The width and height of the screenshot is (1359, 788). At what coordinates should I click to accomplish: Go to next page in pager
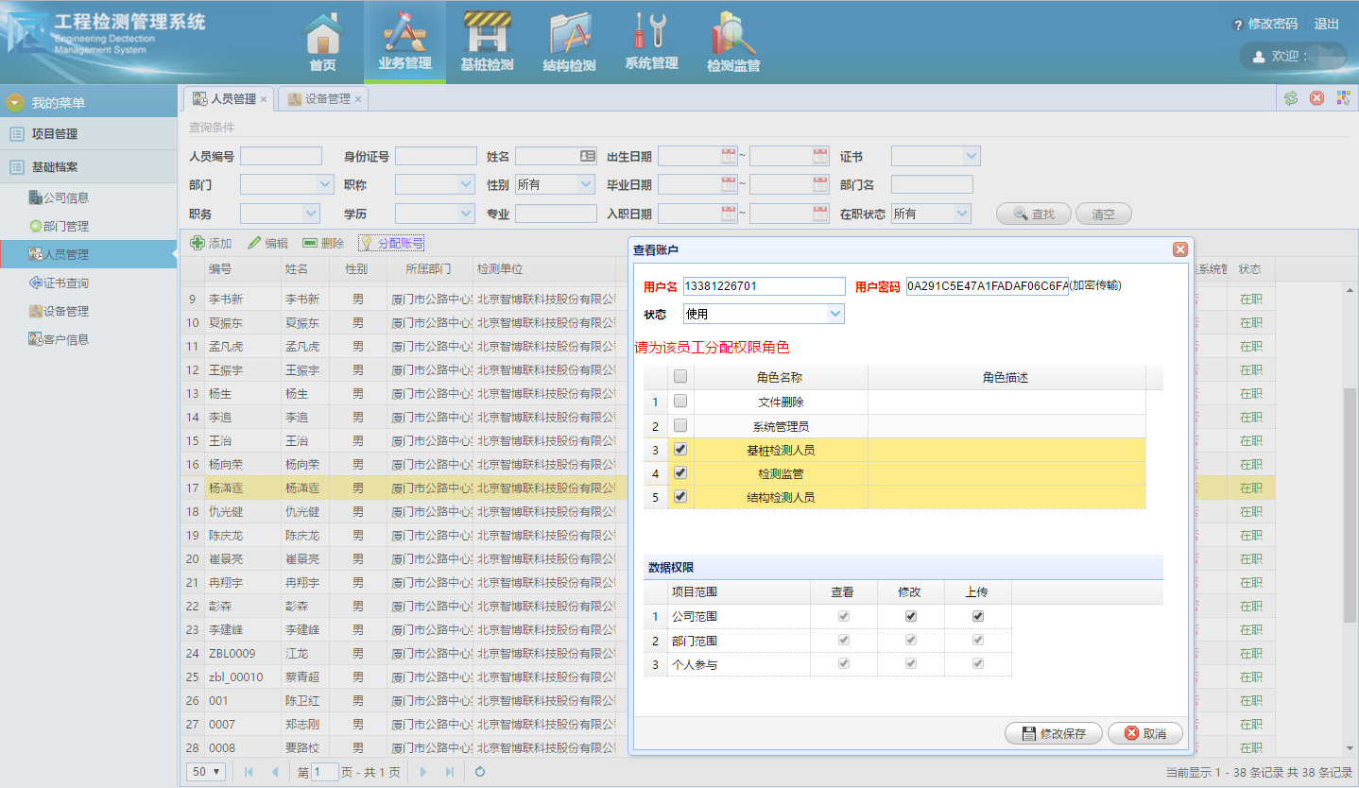click(422, 772)
